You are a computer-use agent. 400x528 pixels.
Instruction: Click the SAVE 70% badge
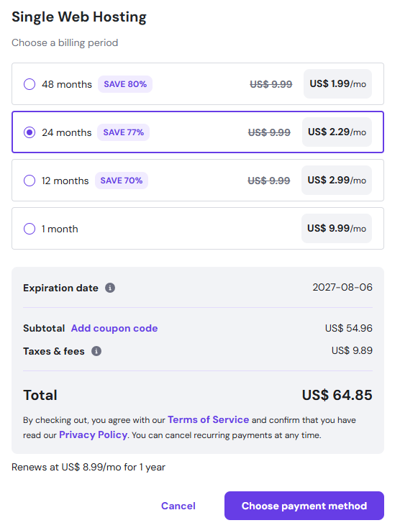coord(122,181)
